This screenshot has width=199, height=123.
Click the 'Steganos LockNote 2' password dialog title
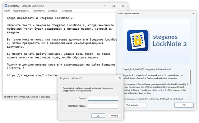coord(71,78)
